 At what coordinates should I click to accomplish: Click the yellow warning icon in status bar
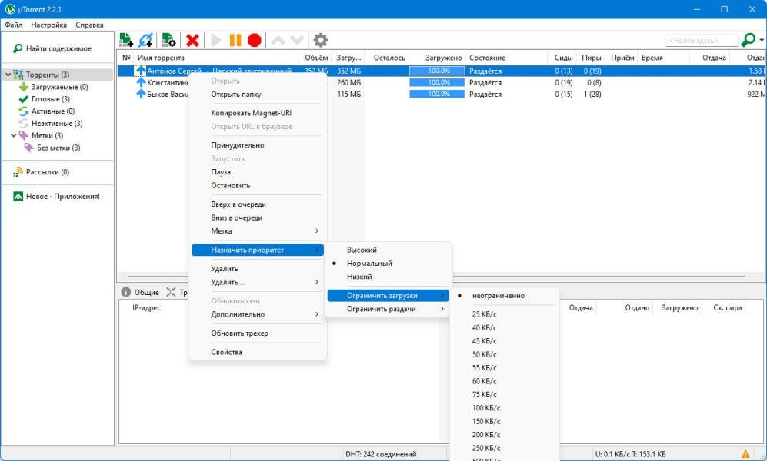pyautogui.click(x=745, y=454)
